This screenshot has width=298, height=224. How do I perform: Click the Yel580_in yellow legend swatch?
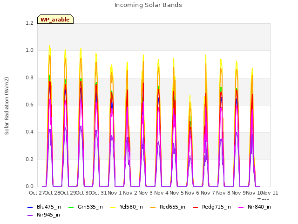(x=113, y=207)
